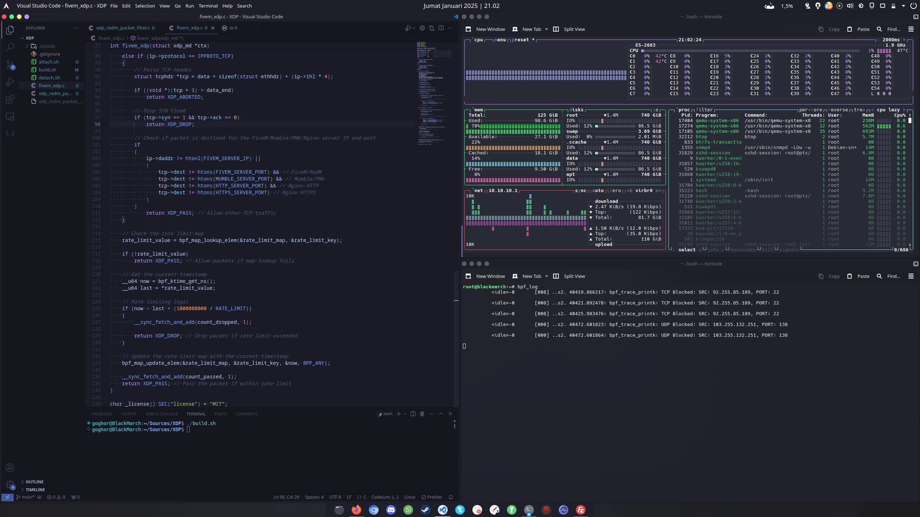The width and height of the screenshot is (920, 517).
Task: Open the Selection menu in VS Code
Action: pyautogui.click(x=145, y=6)
